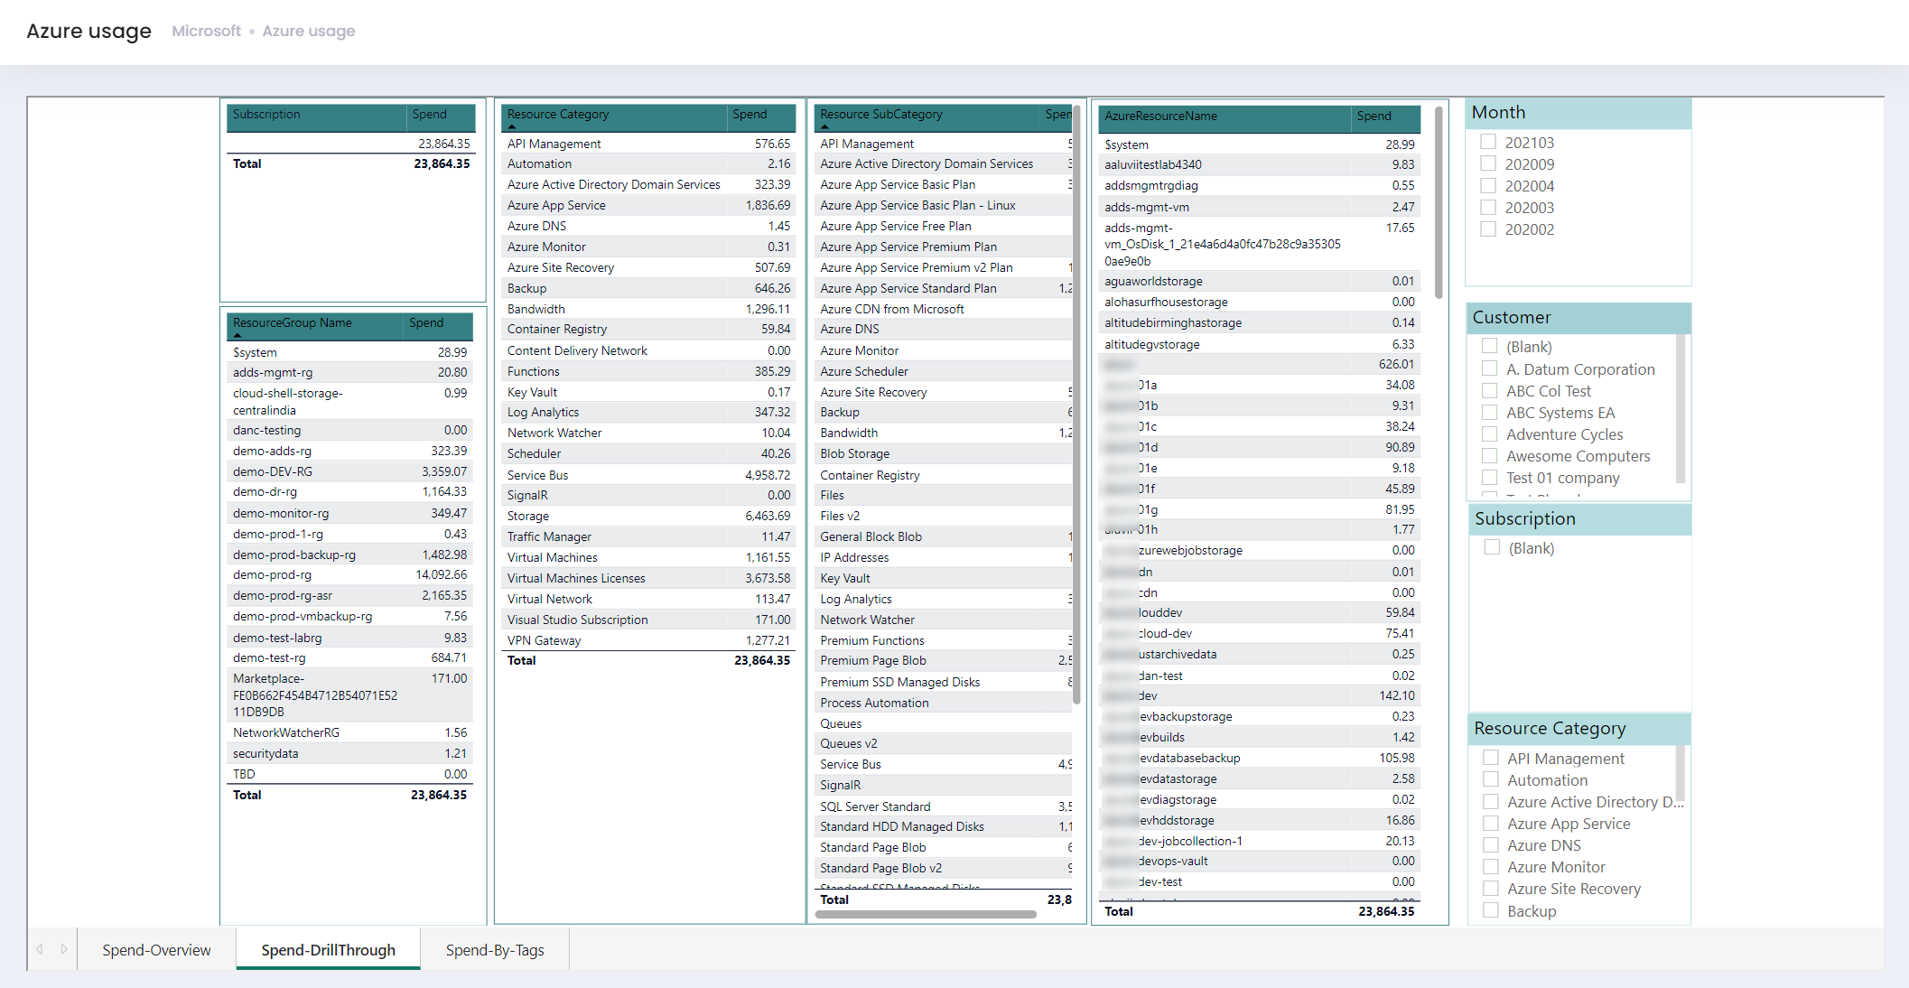This screenshot has width=1909, height=988.
Task: Select Azure DNS slicer checkbox
Action: point(1491,844)
